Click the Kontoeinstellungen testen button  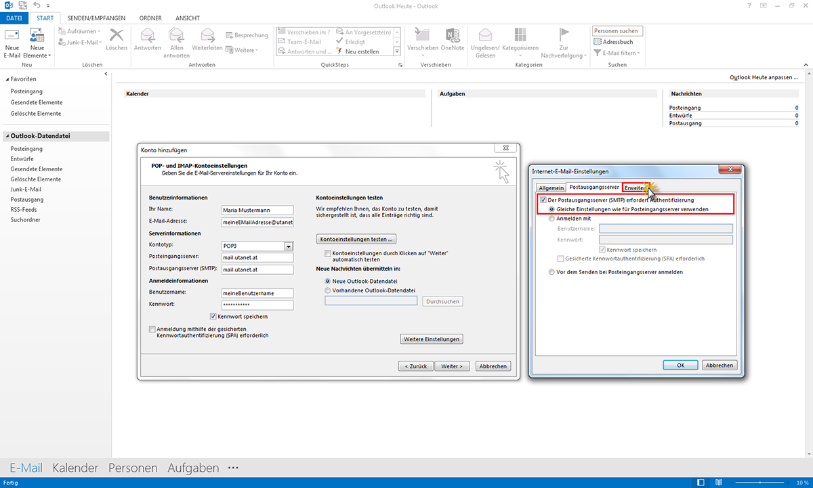click(356, 239)
